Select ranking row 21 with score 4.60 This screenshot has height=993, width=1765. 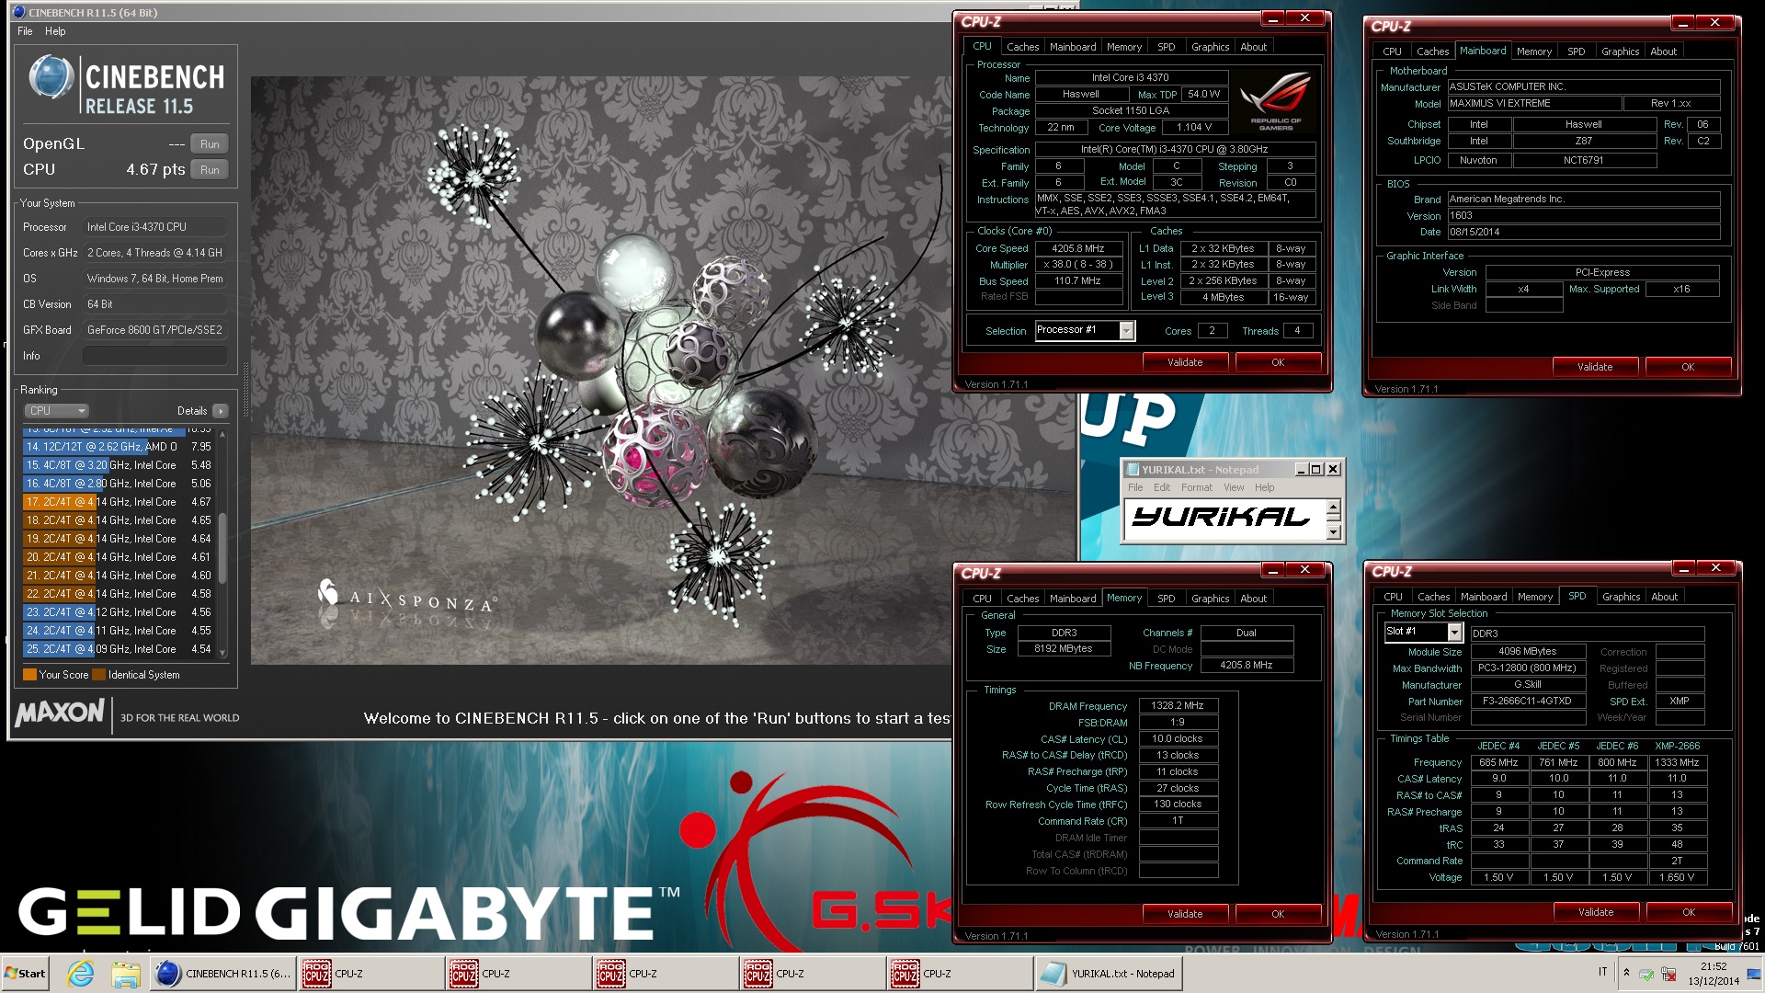(x=119, y=576)
